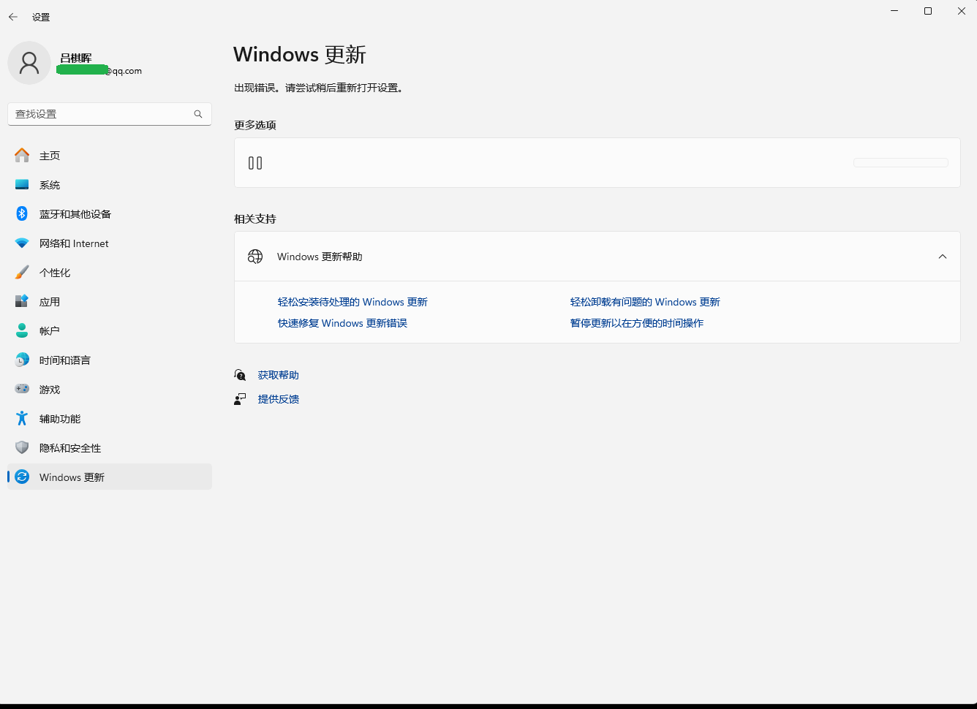Navigate to 应用 settings
This screenshot has width=977, height=709.
point(110,302)
